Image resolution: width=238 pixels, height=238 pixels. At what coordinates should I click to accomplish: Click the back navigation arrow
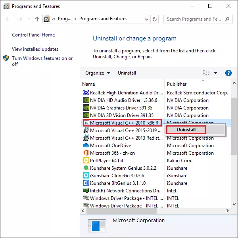[8, 19]
